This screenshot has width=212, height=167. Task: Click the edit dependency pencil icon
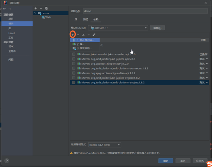click(x=94, y=35)
